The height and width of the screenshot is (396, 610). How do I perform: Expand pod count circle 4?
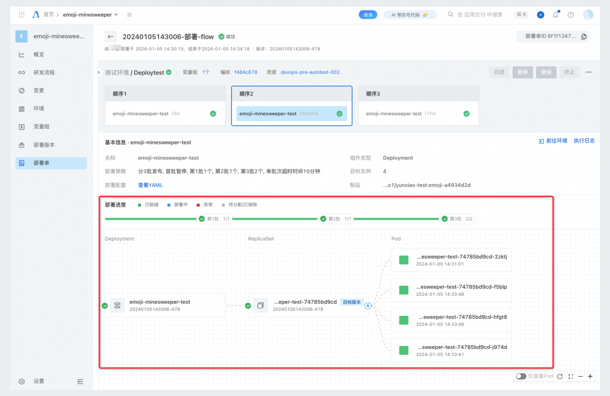tap(368, 306)
